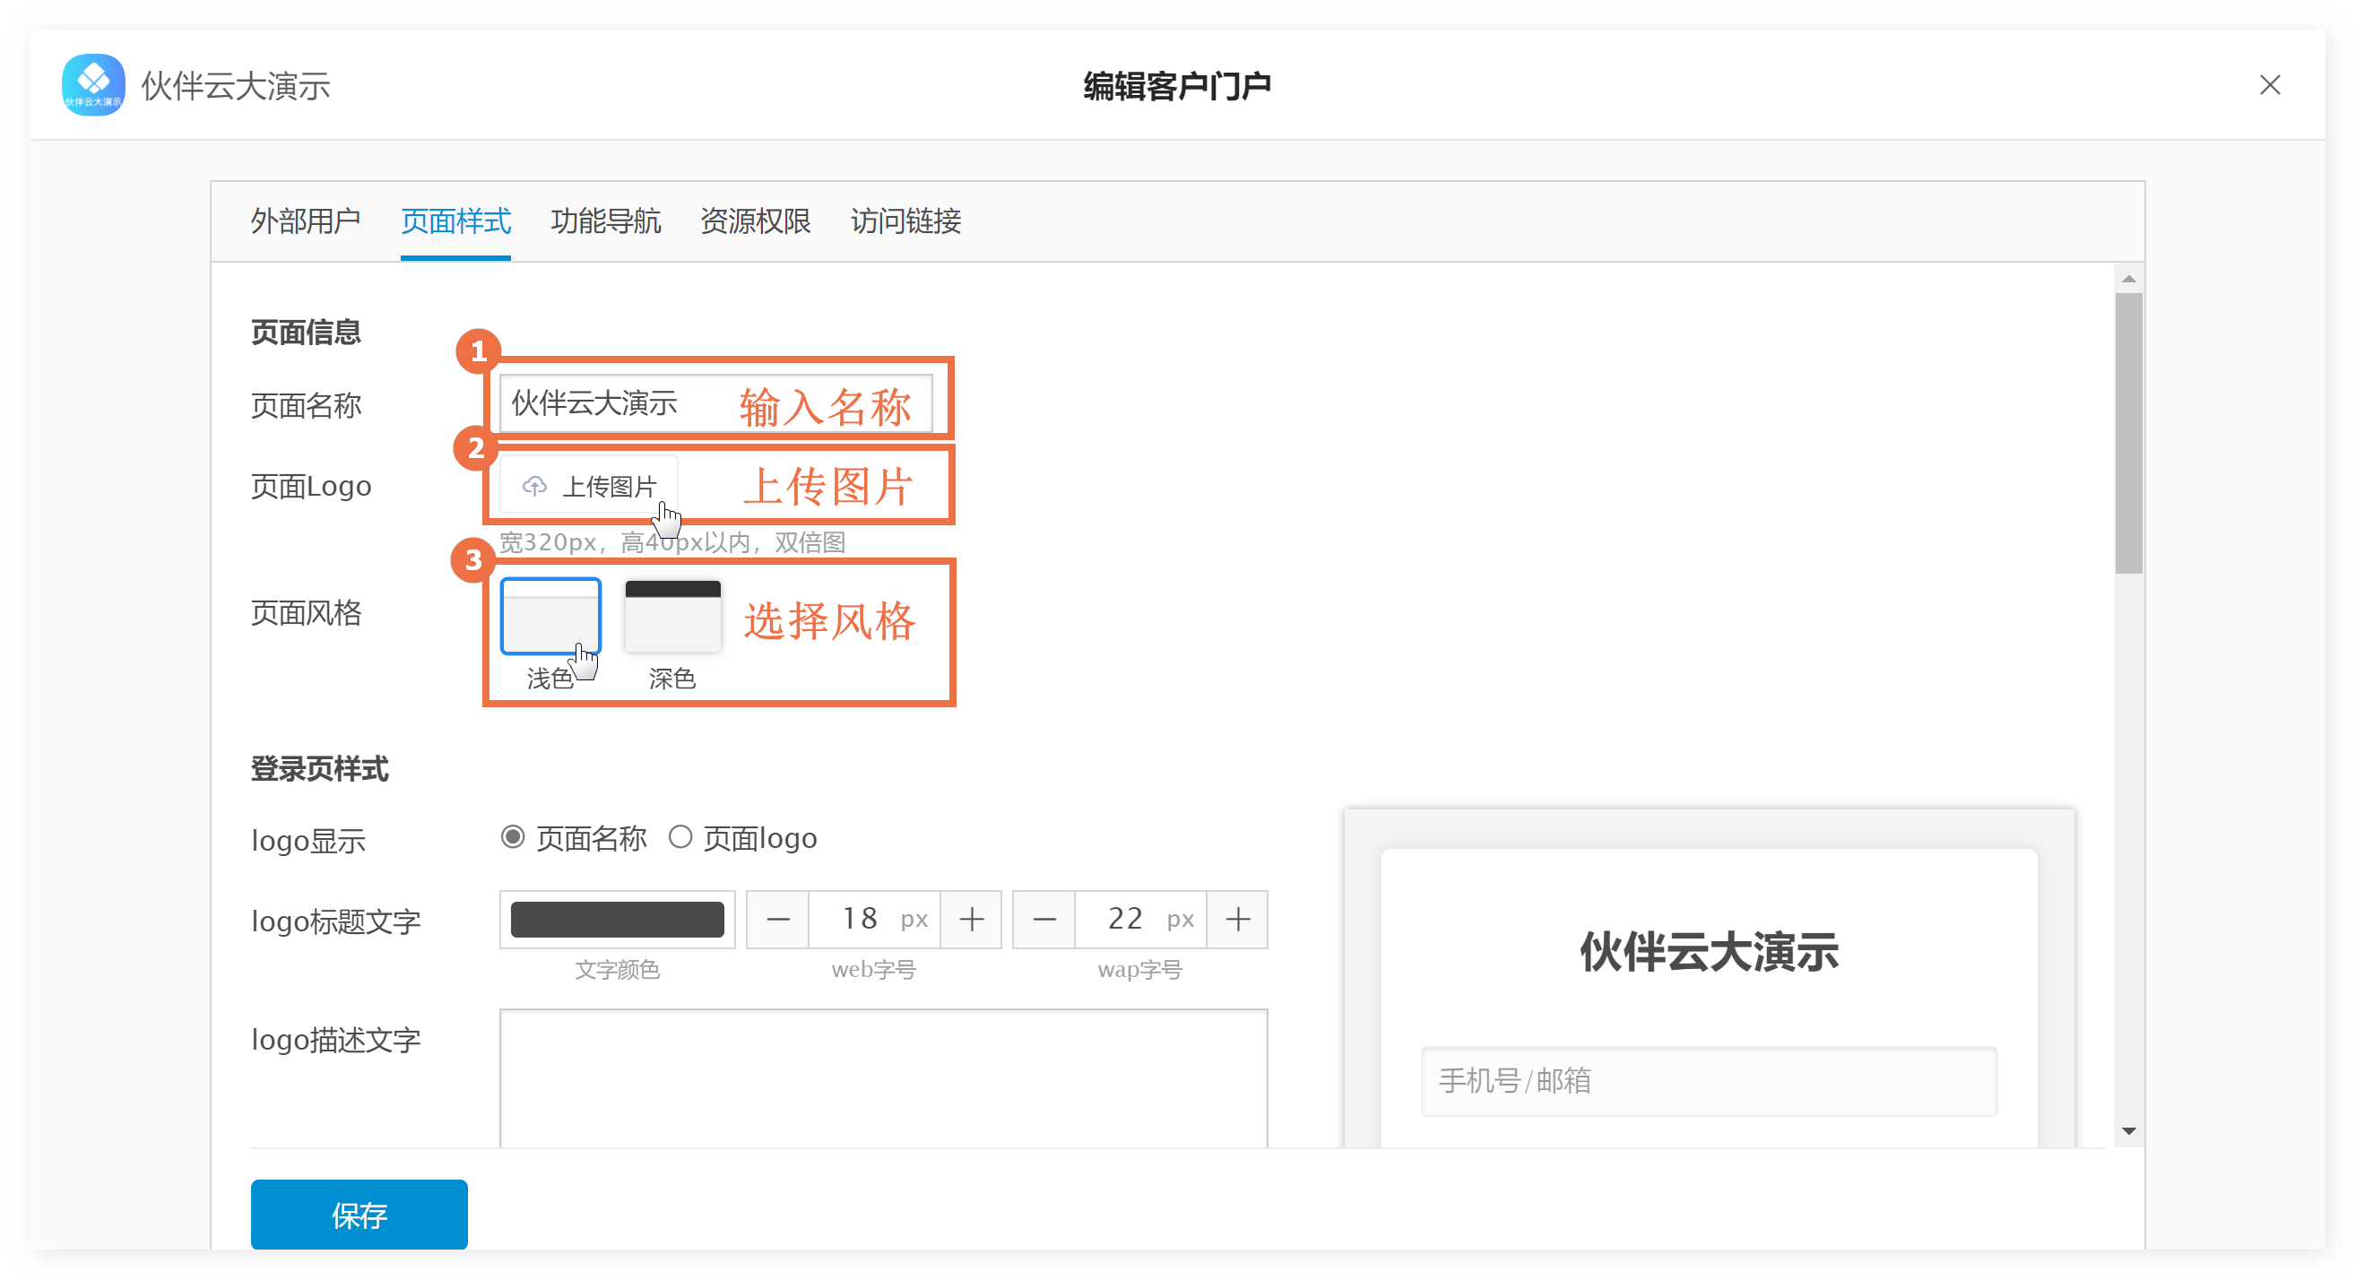Open the 页面样式 tab
This screenshot has width=2356, height=1280.
coord(455,221)
